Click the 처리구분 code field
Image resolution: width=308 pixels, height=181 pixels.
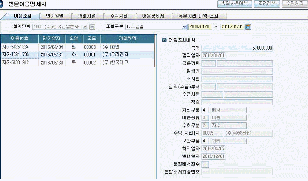[x=205, y=110]
